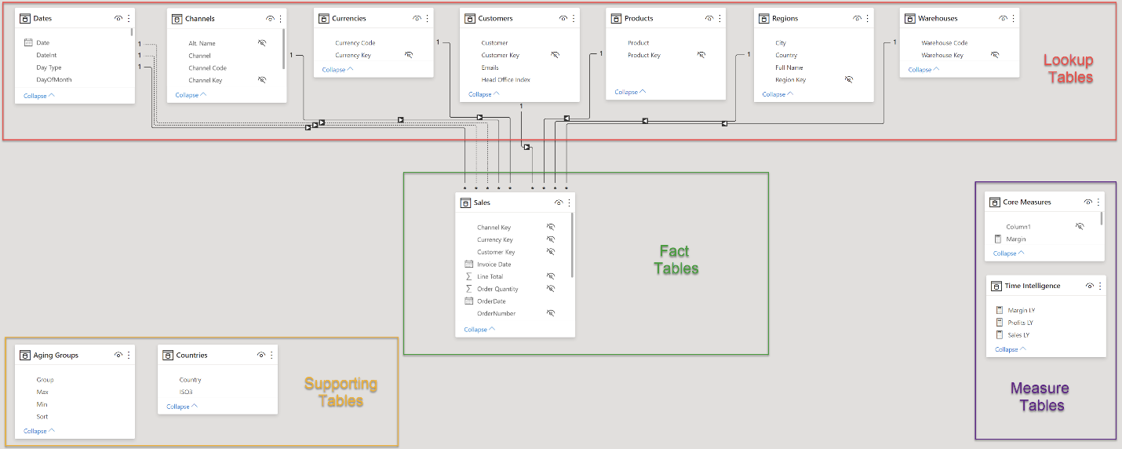Open the Dates table more options menu
The height and width of the screenshot is (449, 1122).
129,18
